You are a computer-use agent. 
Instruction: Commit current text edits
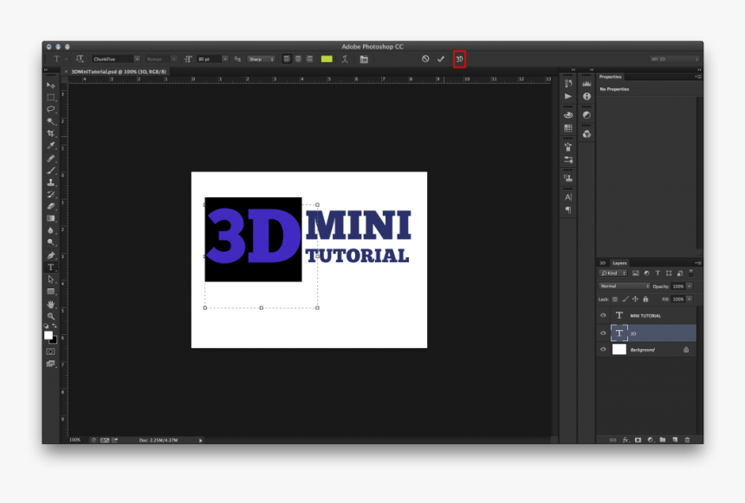441,59
